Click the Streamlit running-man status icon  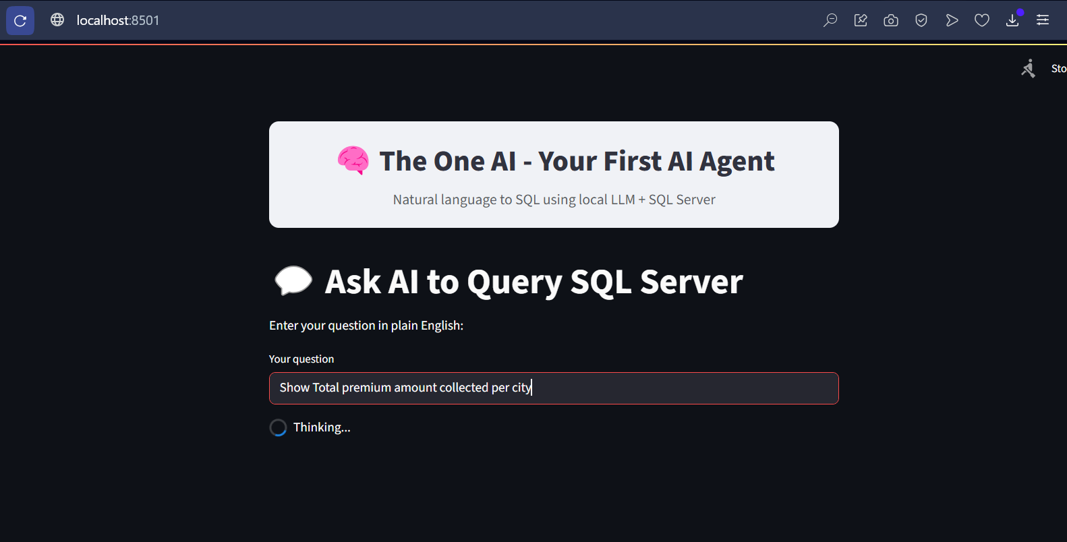(1028, 68)
